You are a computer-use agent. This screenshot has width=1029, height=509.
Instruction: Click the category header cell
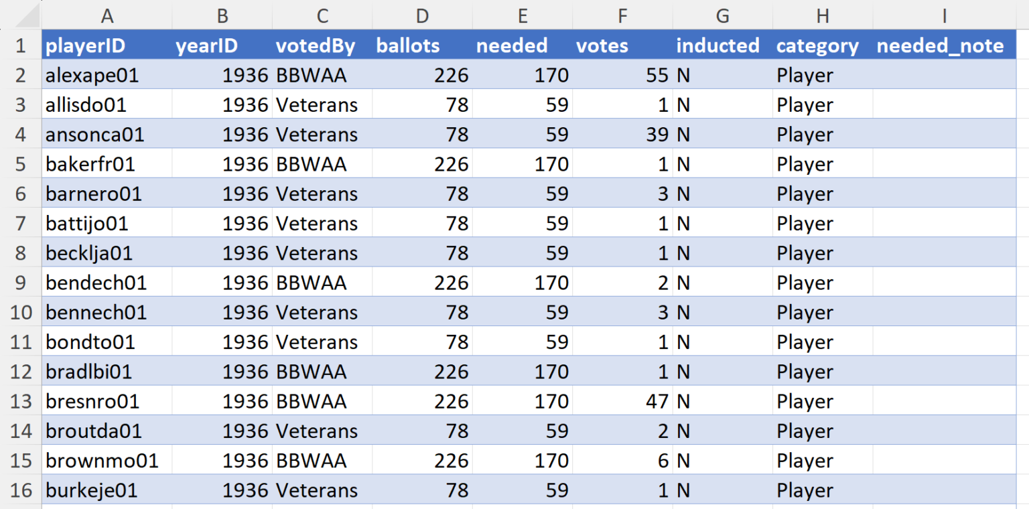[822, 46]
